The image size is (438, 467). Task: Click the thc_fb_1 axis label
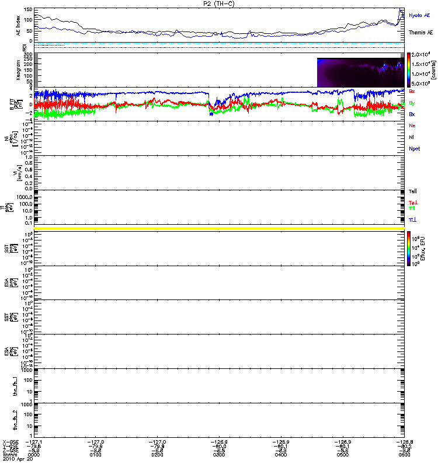click(15, 386)
